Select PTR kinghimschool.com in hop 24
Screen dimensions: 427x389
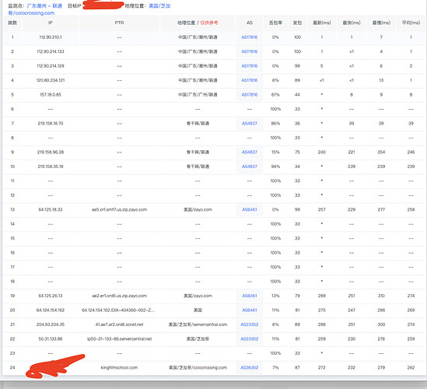pyautogui.click(x=119, y=367)
